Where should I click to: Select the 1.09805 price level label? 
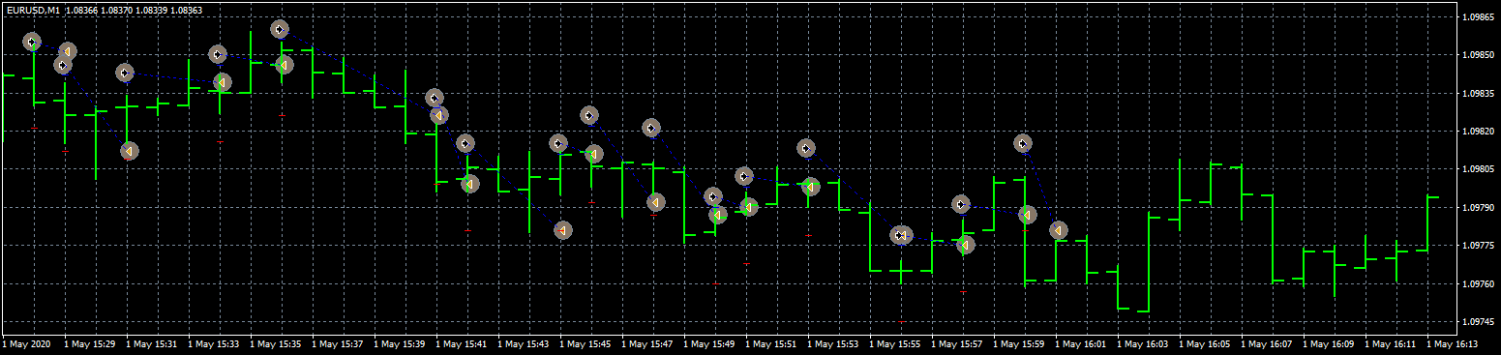pyautogui.click(x=1479, y=169)
